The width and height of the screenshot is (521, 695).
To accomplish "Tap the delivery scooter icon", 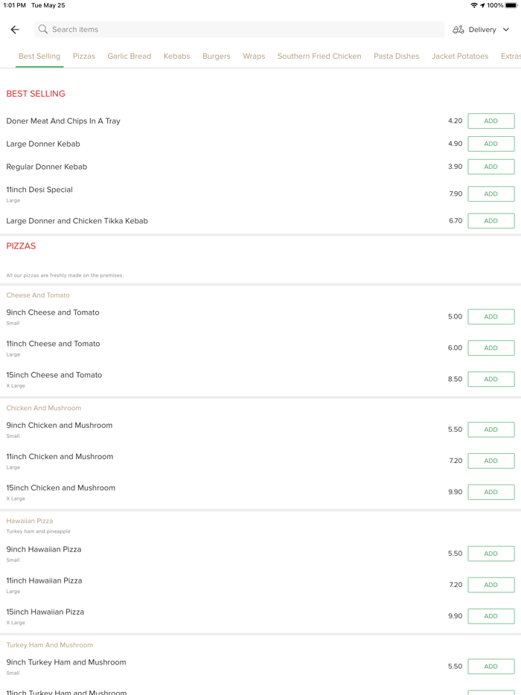I will (458, 30).
